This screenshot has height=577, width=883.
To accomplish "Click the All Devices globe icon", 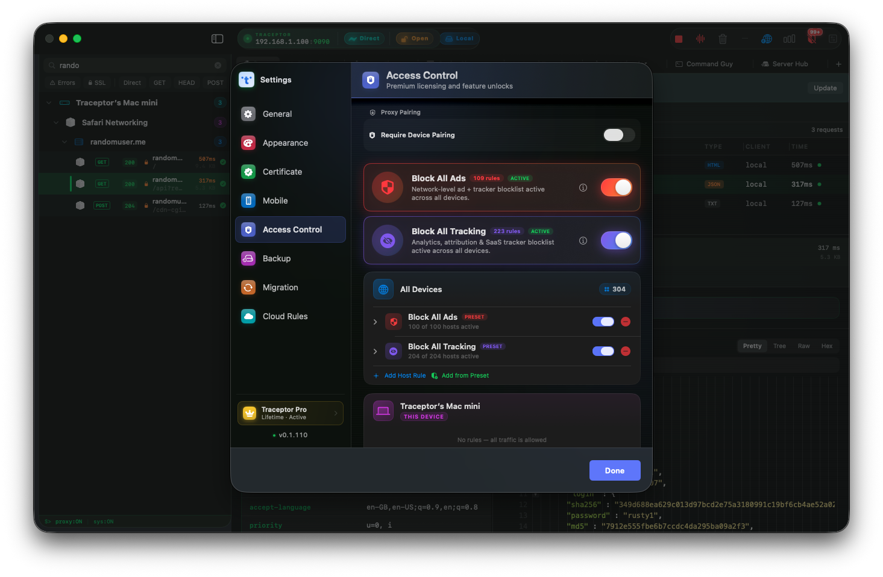I will coord(383,289).
